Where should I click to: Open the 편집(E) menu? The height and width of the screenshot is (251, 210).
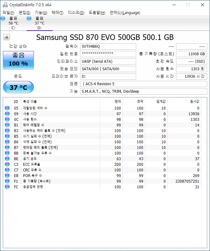[24, 13]
